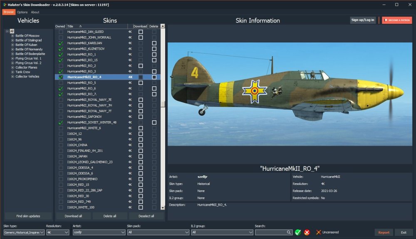This screenshot has height=239, width=416.
Task: Click the owned checkmark for HurricaneMkII_SOVIET_WINTER_48
Action: (x=61, y=122)
